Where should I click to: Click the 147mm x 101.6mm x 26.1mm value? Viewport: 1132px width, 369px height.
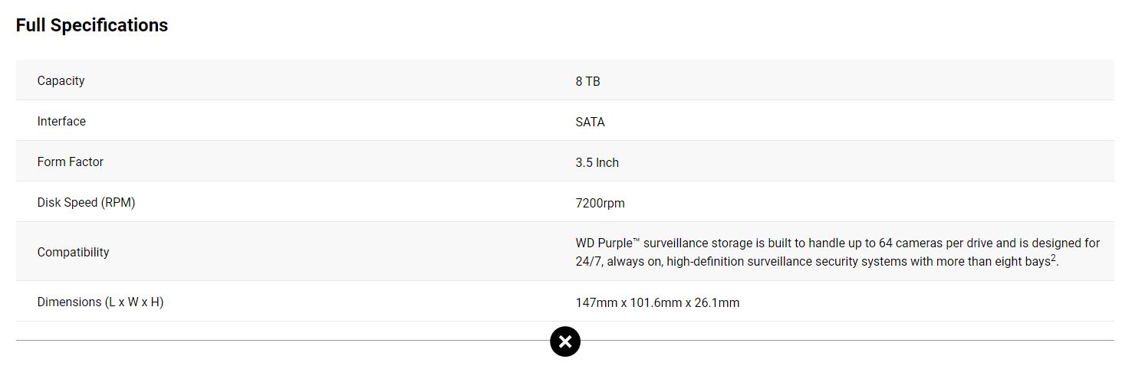[657, 302]
